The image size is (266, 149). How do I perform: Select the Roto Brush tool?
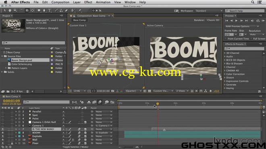pos(73,11)
